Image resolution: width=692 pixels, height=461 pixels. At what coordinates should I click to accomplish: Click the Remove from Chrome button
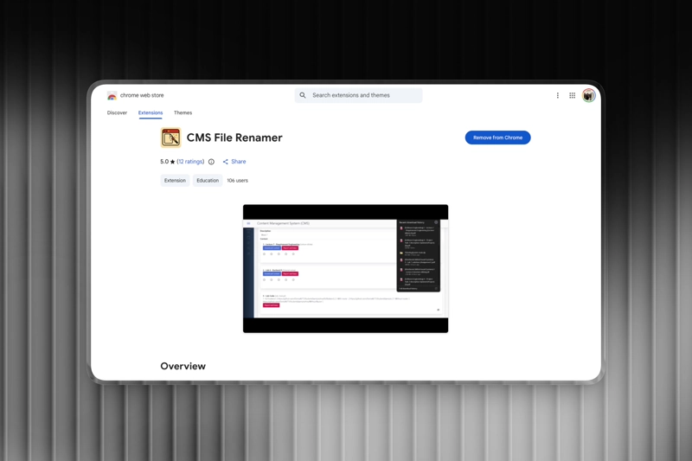point(498,138)
